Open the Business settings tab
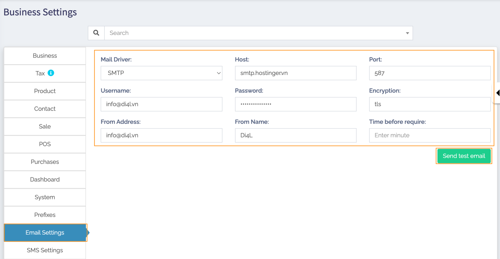 pyautogui.click(x=45, y=56)
